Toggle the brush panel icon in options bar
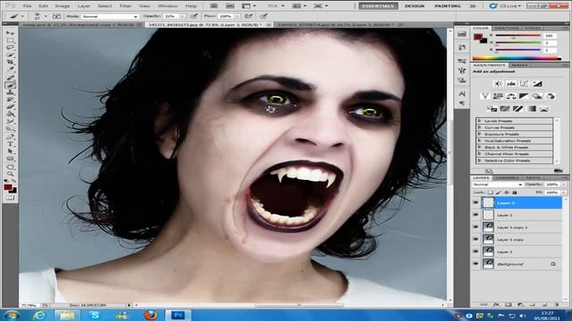Image resolution: width=572 pixels, height=321 pixels. [56, 16]
